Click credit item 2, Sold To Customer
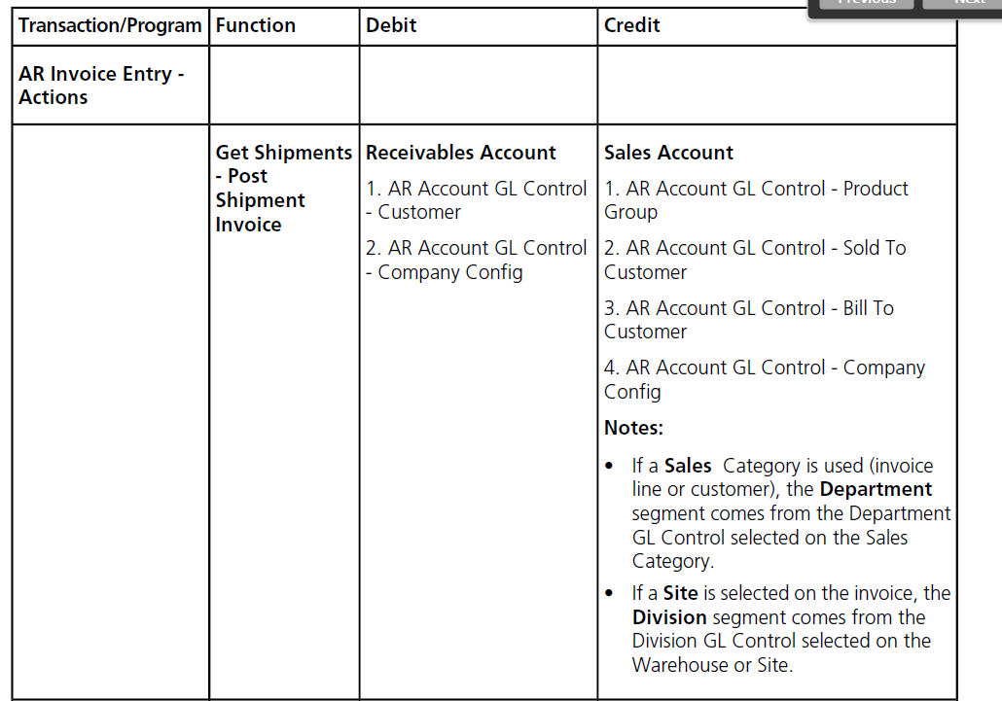This screenshot has height=701, width=1002. [x=755, y=260]
